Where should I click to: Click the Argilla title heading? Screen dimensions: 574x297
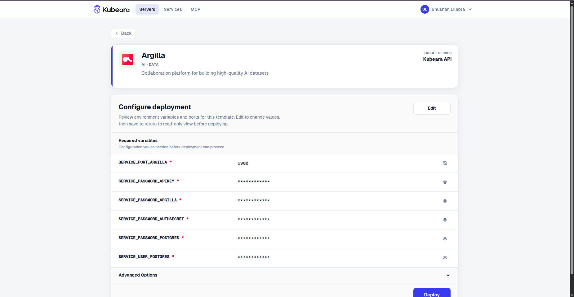154,55
